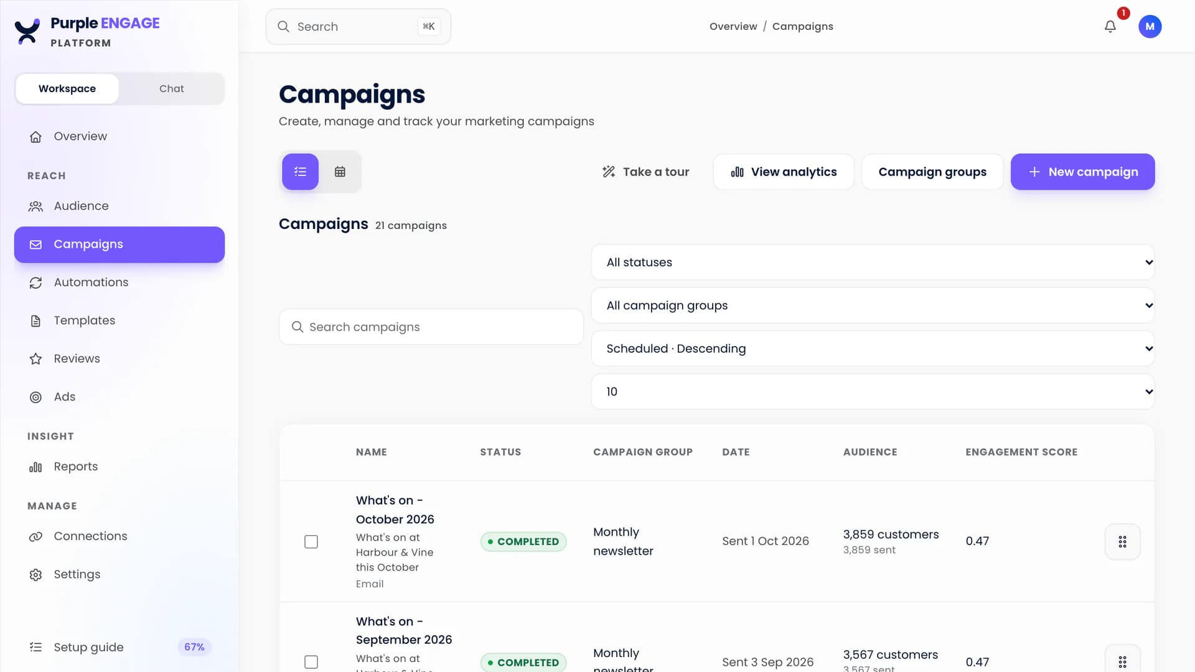Click Sent 3 Sep 2026 date cell

[x=767, y=662]
